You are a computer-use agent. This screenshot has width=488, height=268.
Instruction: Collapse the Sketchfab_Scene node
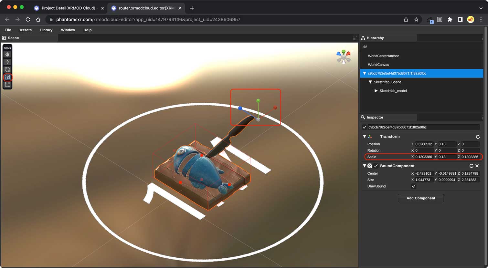tap(370, 82)
